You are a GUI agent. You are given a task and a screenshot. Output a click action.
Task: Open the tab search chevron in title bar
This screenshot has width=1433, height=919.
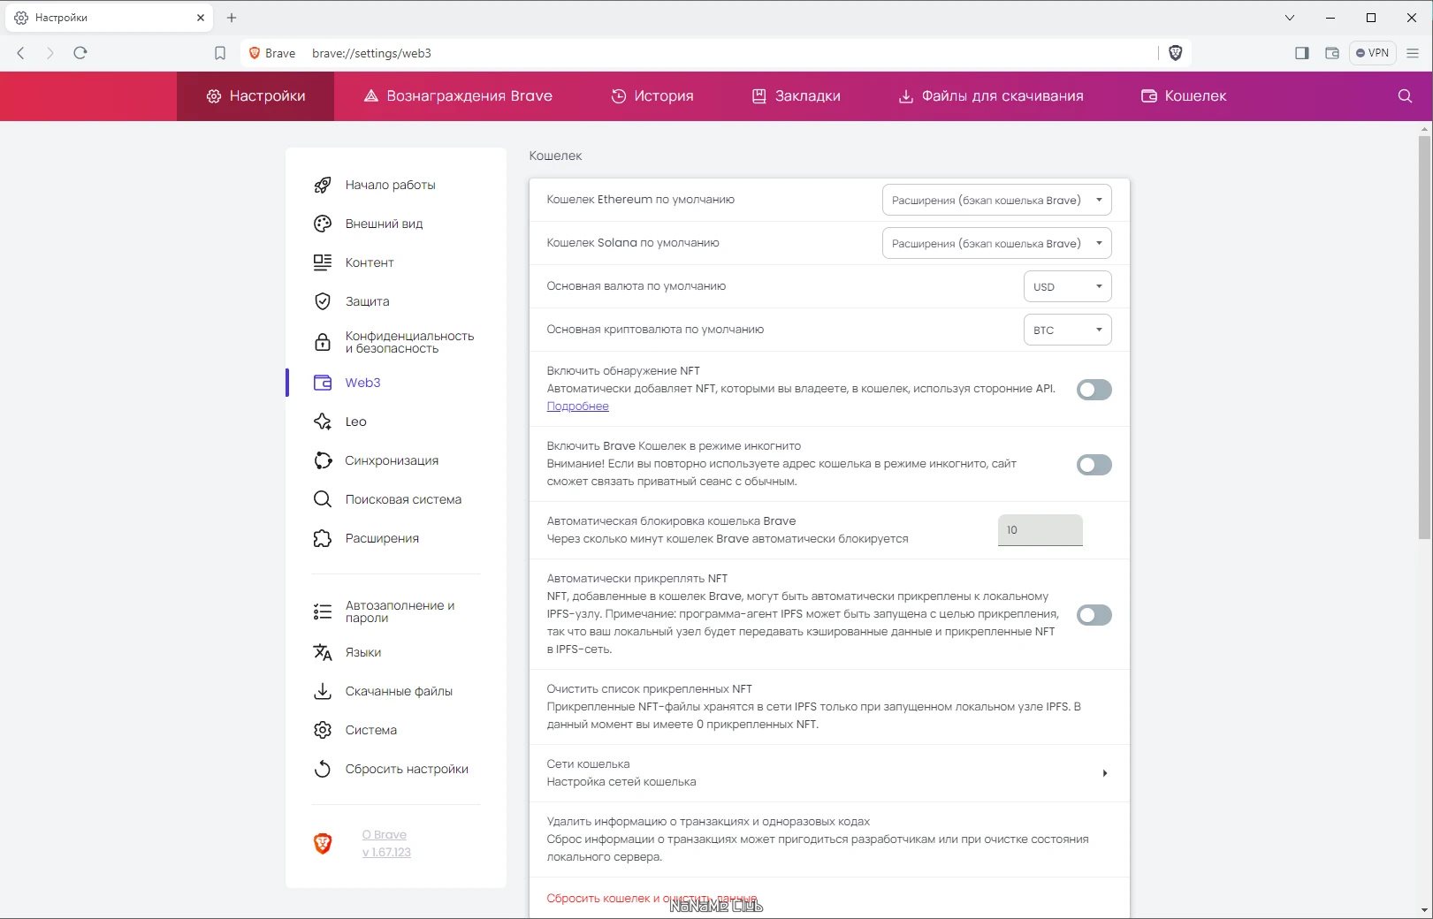point(1290,18)
